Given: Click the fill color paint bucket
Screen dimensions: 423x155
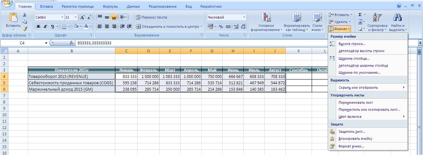Looking at the screenshot, I should [76, 27].
